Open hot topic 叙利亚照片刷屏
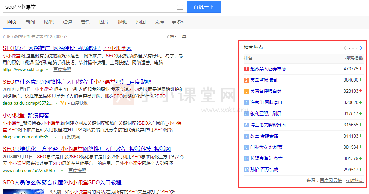 [266, 113]
